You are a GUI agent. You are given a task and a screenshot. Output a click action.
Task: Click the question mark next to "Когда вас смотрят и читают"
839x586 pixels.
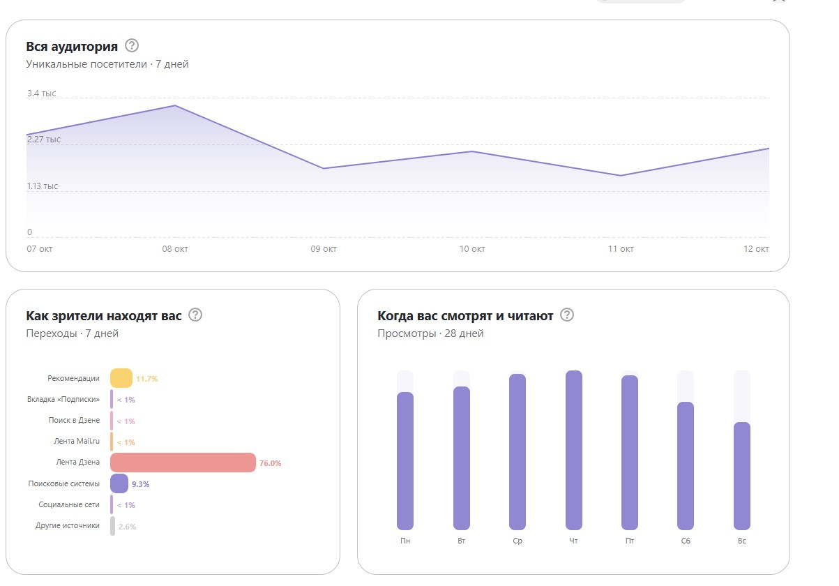(x=567, y=315)
